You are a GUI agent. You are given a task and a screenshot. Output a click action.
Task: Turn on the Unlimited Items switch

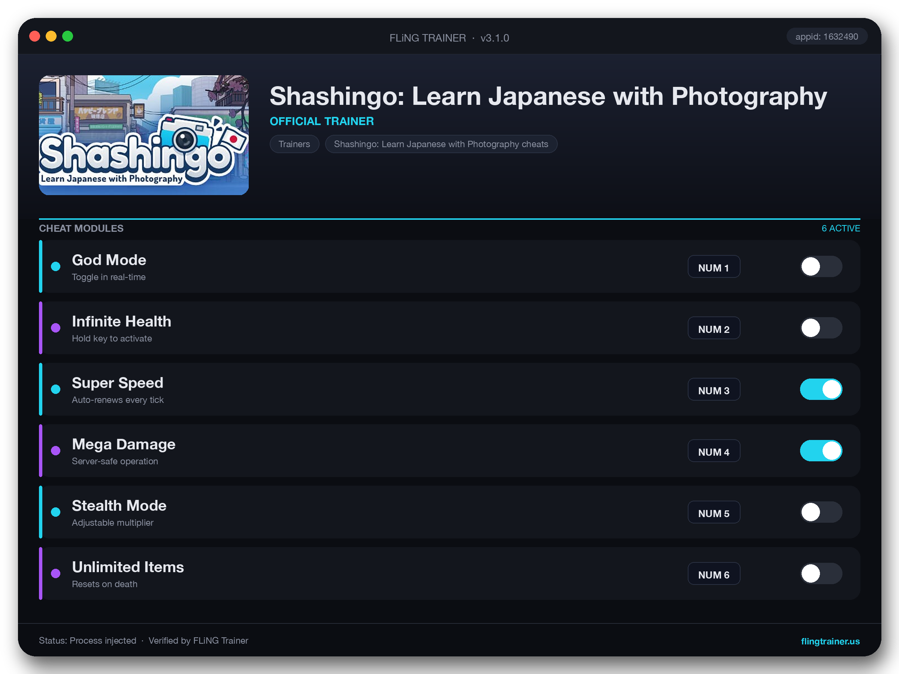[821, 573]
